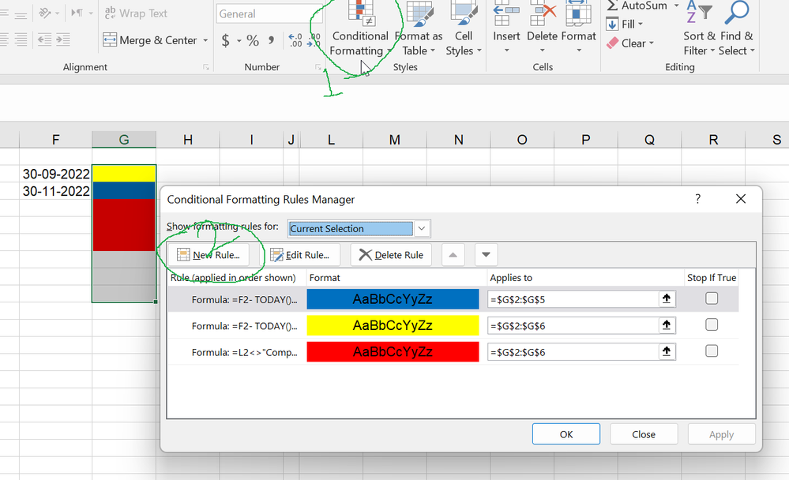The width and height of the screenshot is (789, 480).
Task: Click the help question mark in dialog
Action: coord(697,199)
